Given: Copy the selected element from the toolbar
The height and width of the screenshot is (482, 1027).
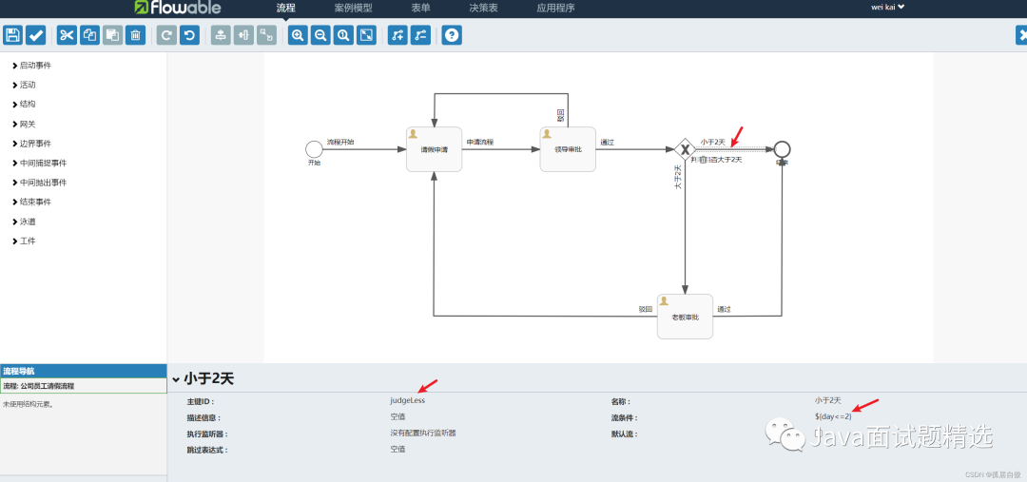Looking at the screenshot, I should pos(89,35).
